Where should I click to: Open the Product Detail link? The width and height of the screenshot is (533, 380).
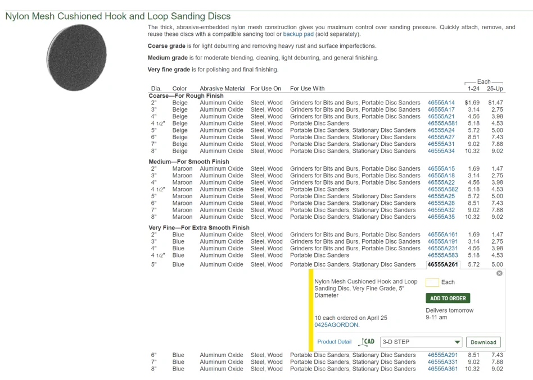coord(334,342)
